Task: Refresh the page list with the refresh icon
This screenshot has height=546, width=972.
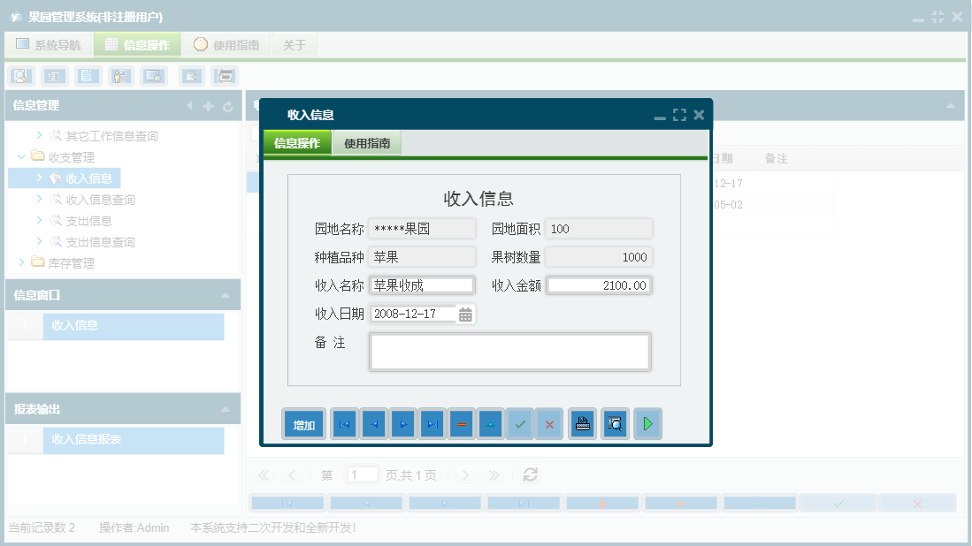Action: click(529, 474)
